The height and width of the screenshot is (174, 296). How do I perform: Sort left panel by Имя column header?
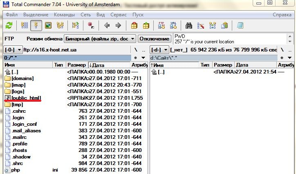tap(28, 65)
